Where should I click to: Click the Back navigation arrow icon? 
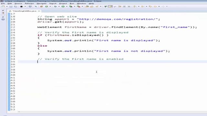pos(155,6)
